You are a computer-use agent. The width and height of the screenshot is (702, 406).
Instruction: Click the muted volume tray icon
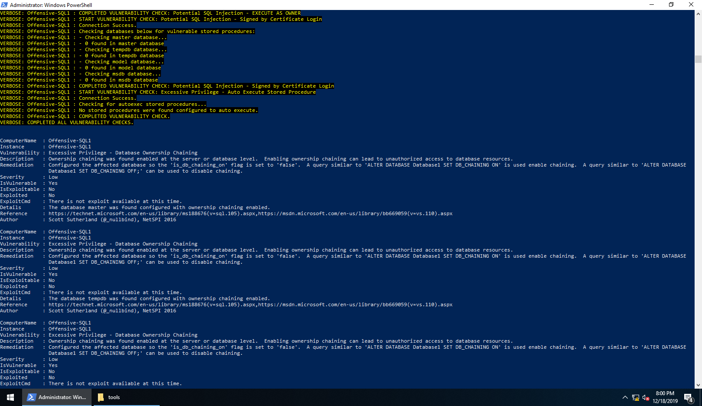tap(646, 397)
